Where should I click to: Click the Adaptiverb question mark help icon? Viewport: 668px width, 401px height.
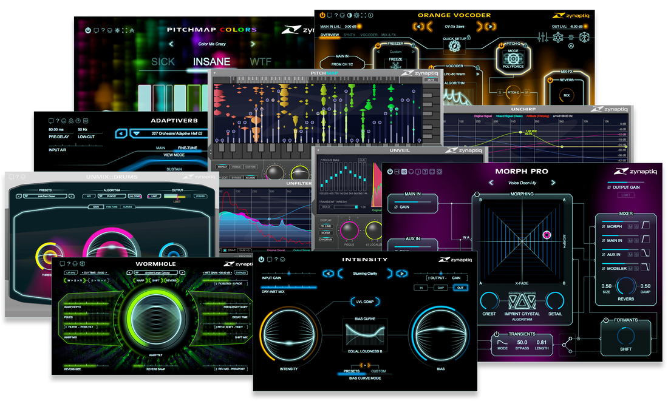pyautogui.click(x=58, y=121)
